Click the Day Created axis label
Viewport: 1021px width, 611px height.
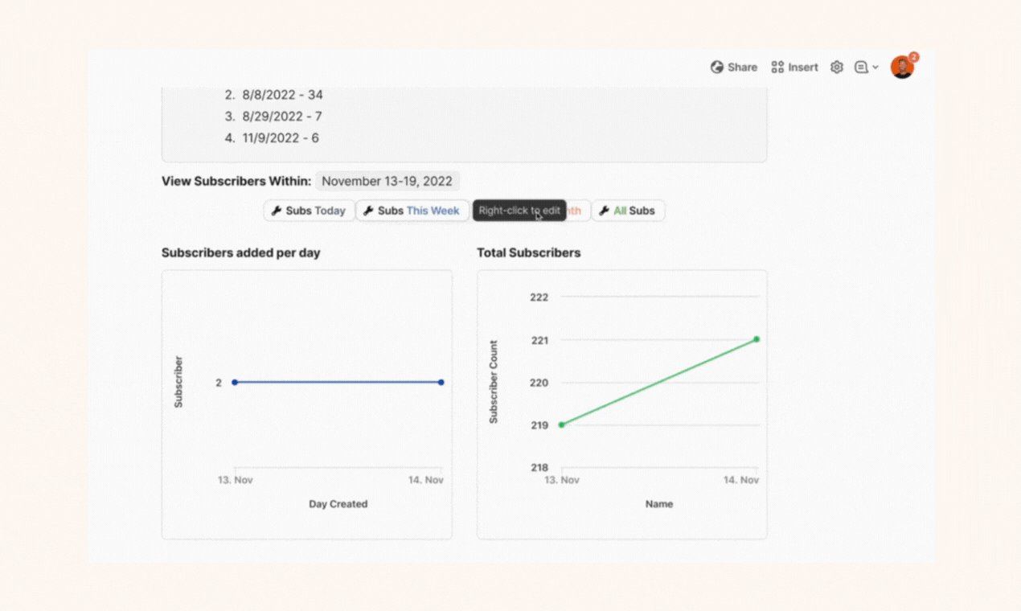click(x=338, y=504)
